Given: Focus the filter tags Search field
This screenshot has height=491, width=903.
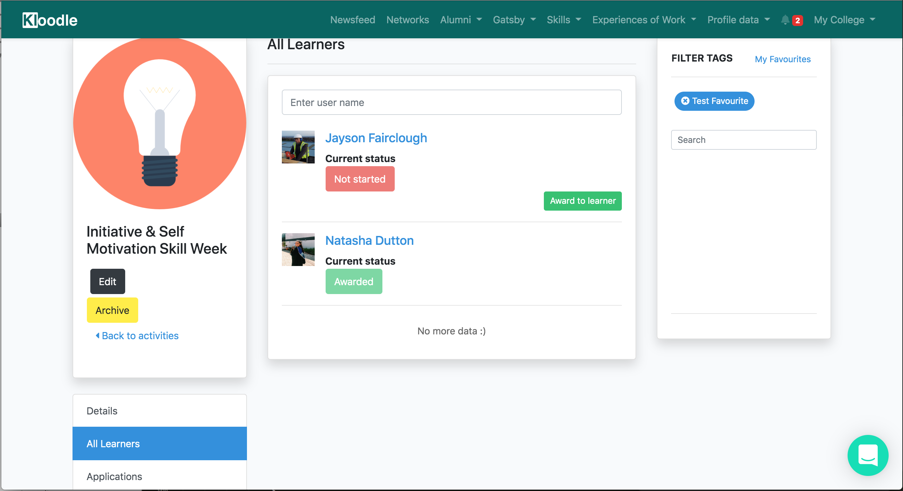Looking at the screenshot, I should [744, 140].
